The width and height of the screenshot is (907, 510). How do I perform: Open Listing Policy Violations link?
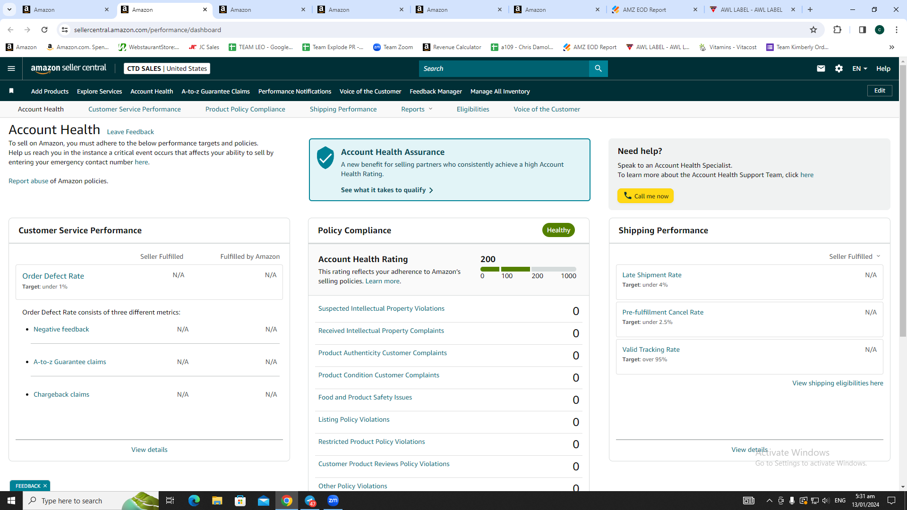click(354, 419)
